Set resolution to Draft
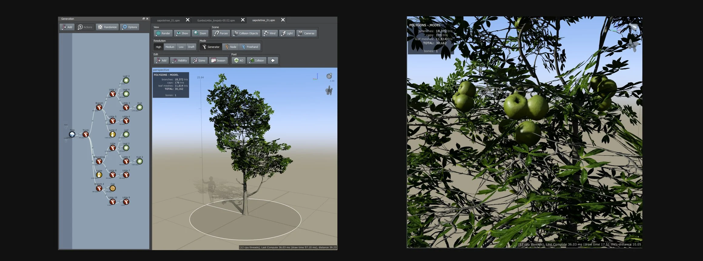Viewport: 703px width, 261px height. (191, 47)
